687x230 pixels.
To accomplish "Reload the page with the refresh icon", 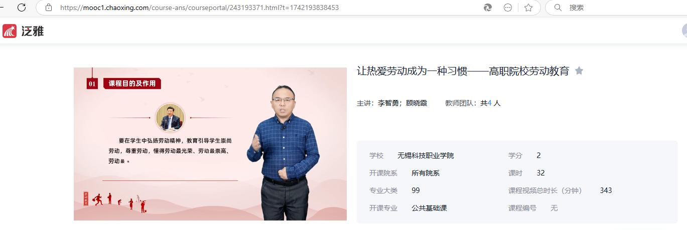I will [x=22, y=7].
